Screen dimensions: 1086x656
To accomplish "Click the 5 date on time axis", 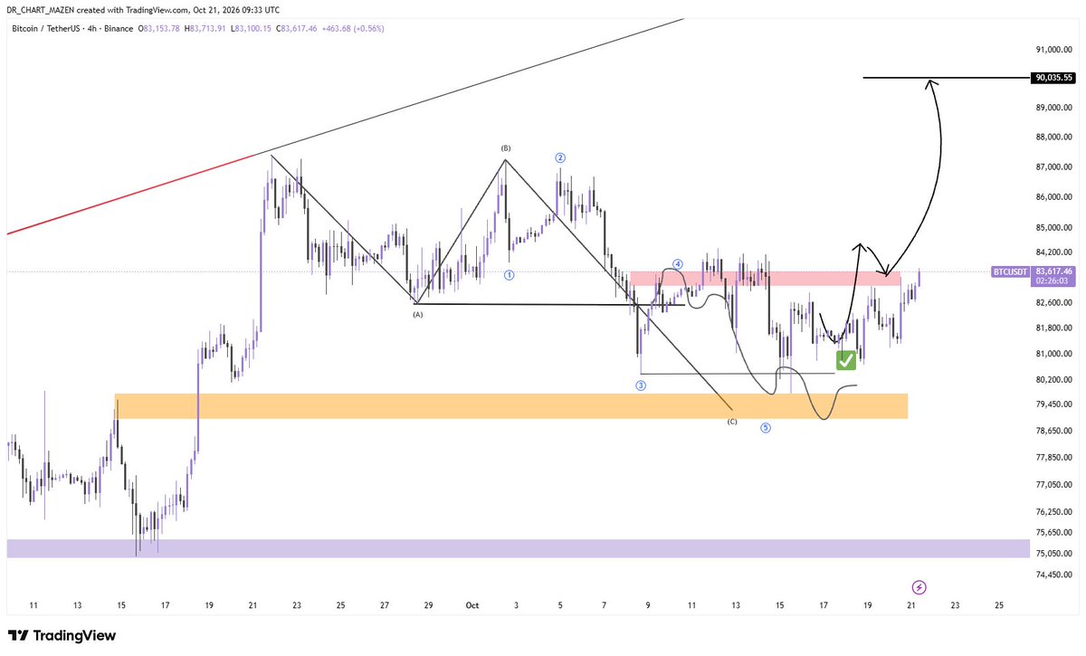I will [x=560, y=604].
